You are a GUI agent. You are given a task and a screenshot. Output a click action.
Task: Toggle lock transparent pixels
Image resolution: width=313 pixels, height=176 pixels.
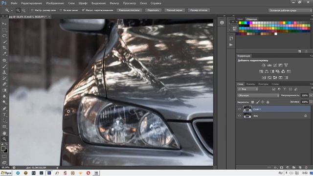coord(252,102)
